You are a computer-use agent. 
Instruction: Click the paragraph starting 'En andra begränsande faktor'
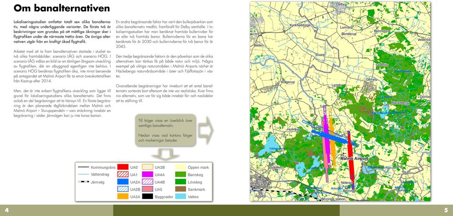(x=164, y=34)
